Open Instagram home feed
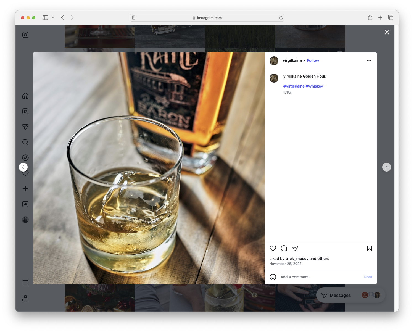Image resolution: width=414 pixels, height=332 pixels. (25, 96)
